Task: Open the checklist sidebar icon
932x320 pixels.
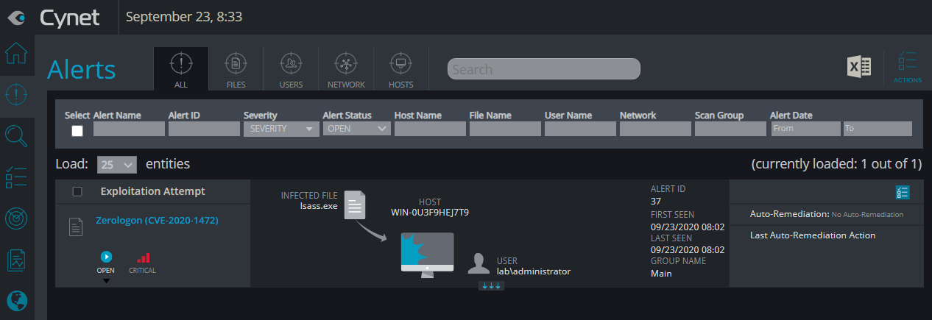Action: click(x=16, y=177)
